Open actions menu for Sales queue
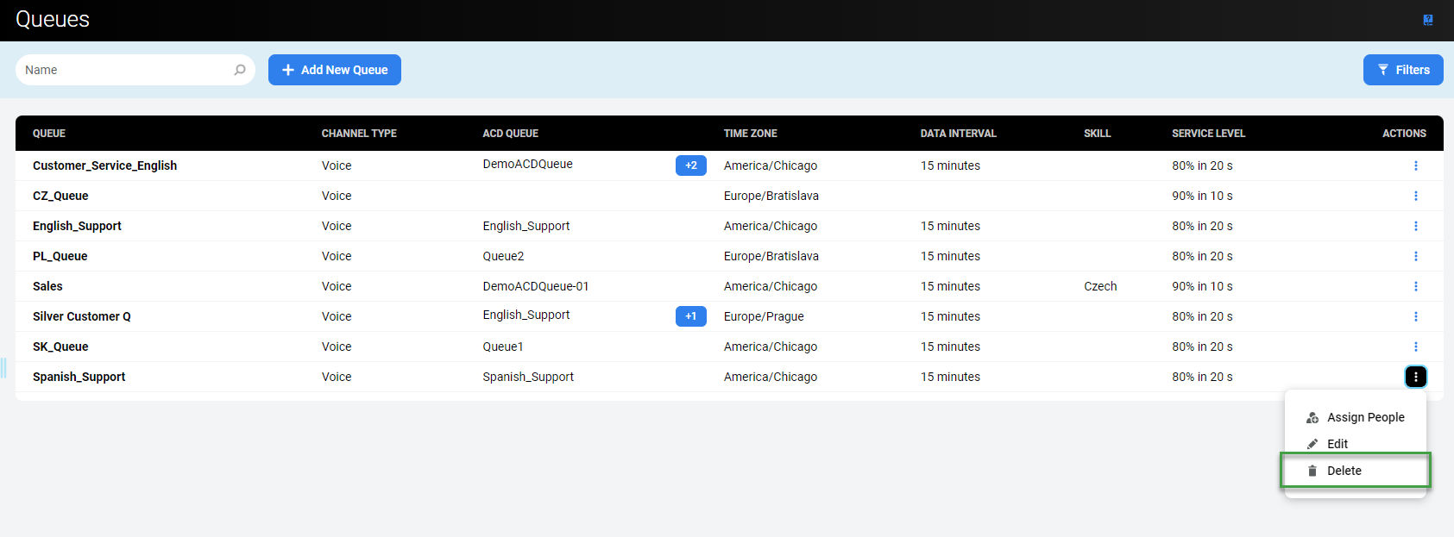This screenshot has width=1454, height=537. (x=1415, y=286)
